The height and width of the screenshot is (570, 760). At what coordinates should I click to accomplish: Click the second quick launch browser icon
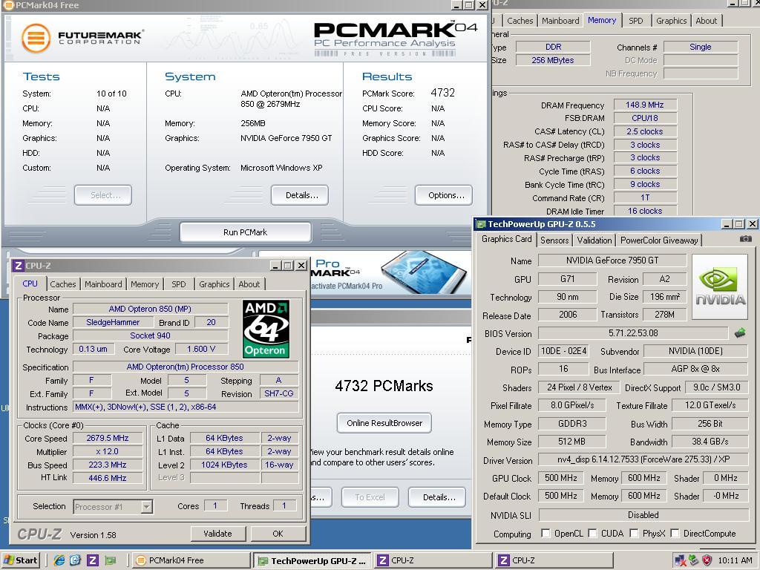75,560
